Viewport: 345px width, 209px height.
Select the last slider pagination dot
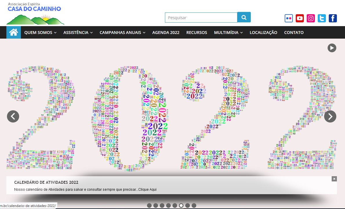point(194,206)
